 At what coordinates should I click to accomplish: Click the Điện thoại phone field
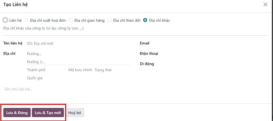[214, 54]
